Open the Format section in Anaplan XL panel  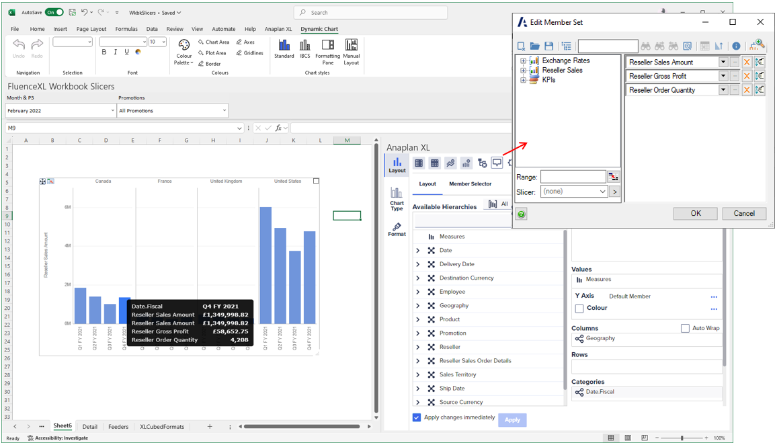pyautogui.click(x=397, y=231)
